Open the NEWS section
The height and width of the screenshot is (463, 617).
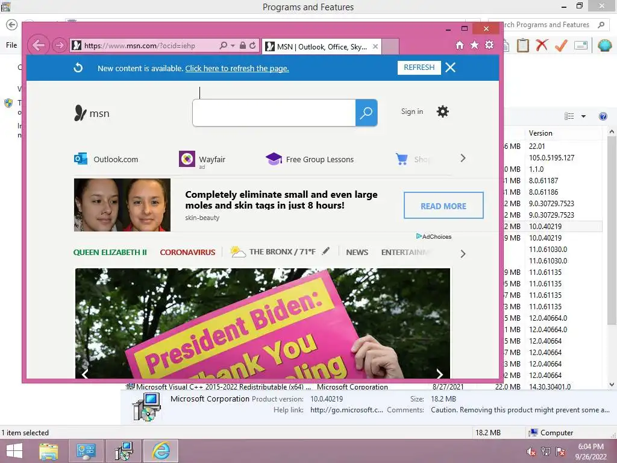(x=357, y=253)
